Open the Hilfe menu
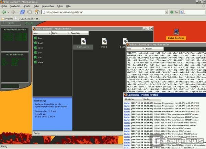The image size is (206, 149). tap(68, 6)
